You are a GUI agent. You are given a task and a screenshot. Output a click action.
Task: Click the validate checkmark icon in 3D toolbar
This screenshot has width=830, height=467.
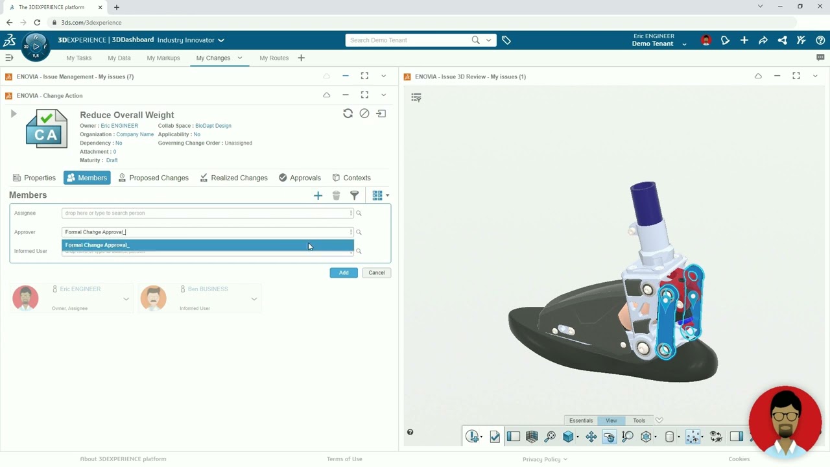pyautogui.click(x=495, y=437)
